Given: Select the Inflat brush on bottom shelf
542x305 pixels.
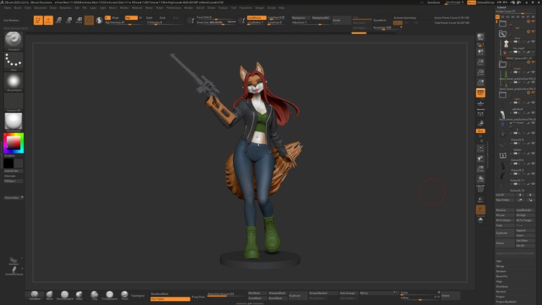Looking at the screenshot, I should point(79,296).
